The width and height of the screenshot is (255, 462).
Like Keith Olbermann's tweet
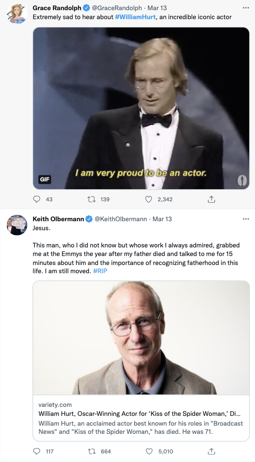[149, 451]
